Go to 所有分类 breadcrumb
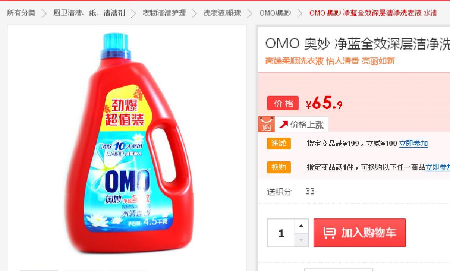The image size is (450, 271). (x=21, y=13)
